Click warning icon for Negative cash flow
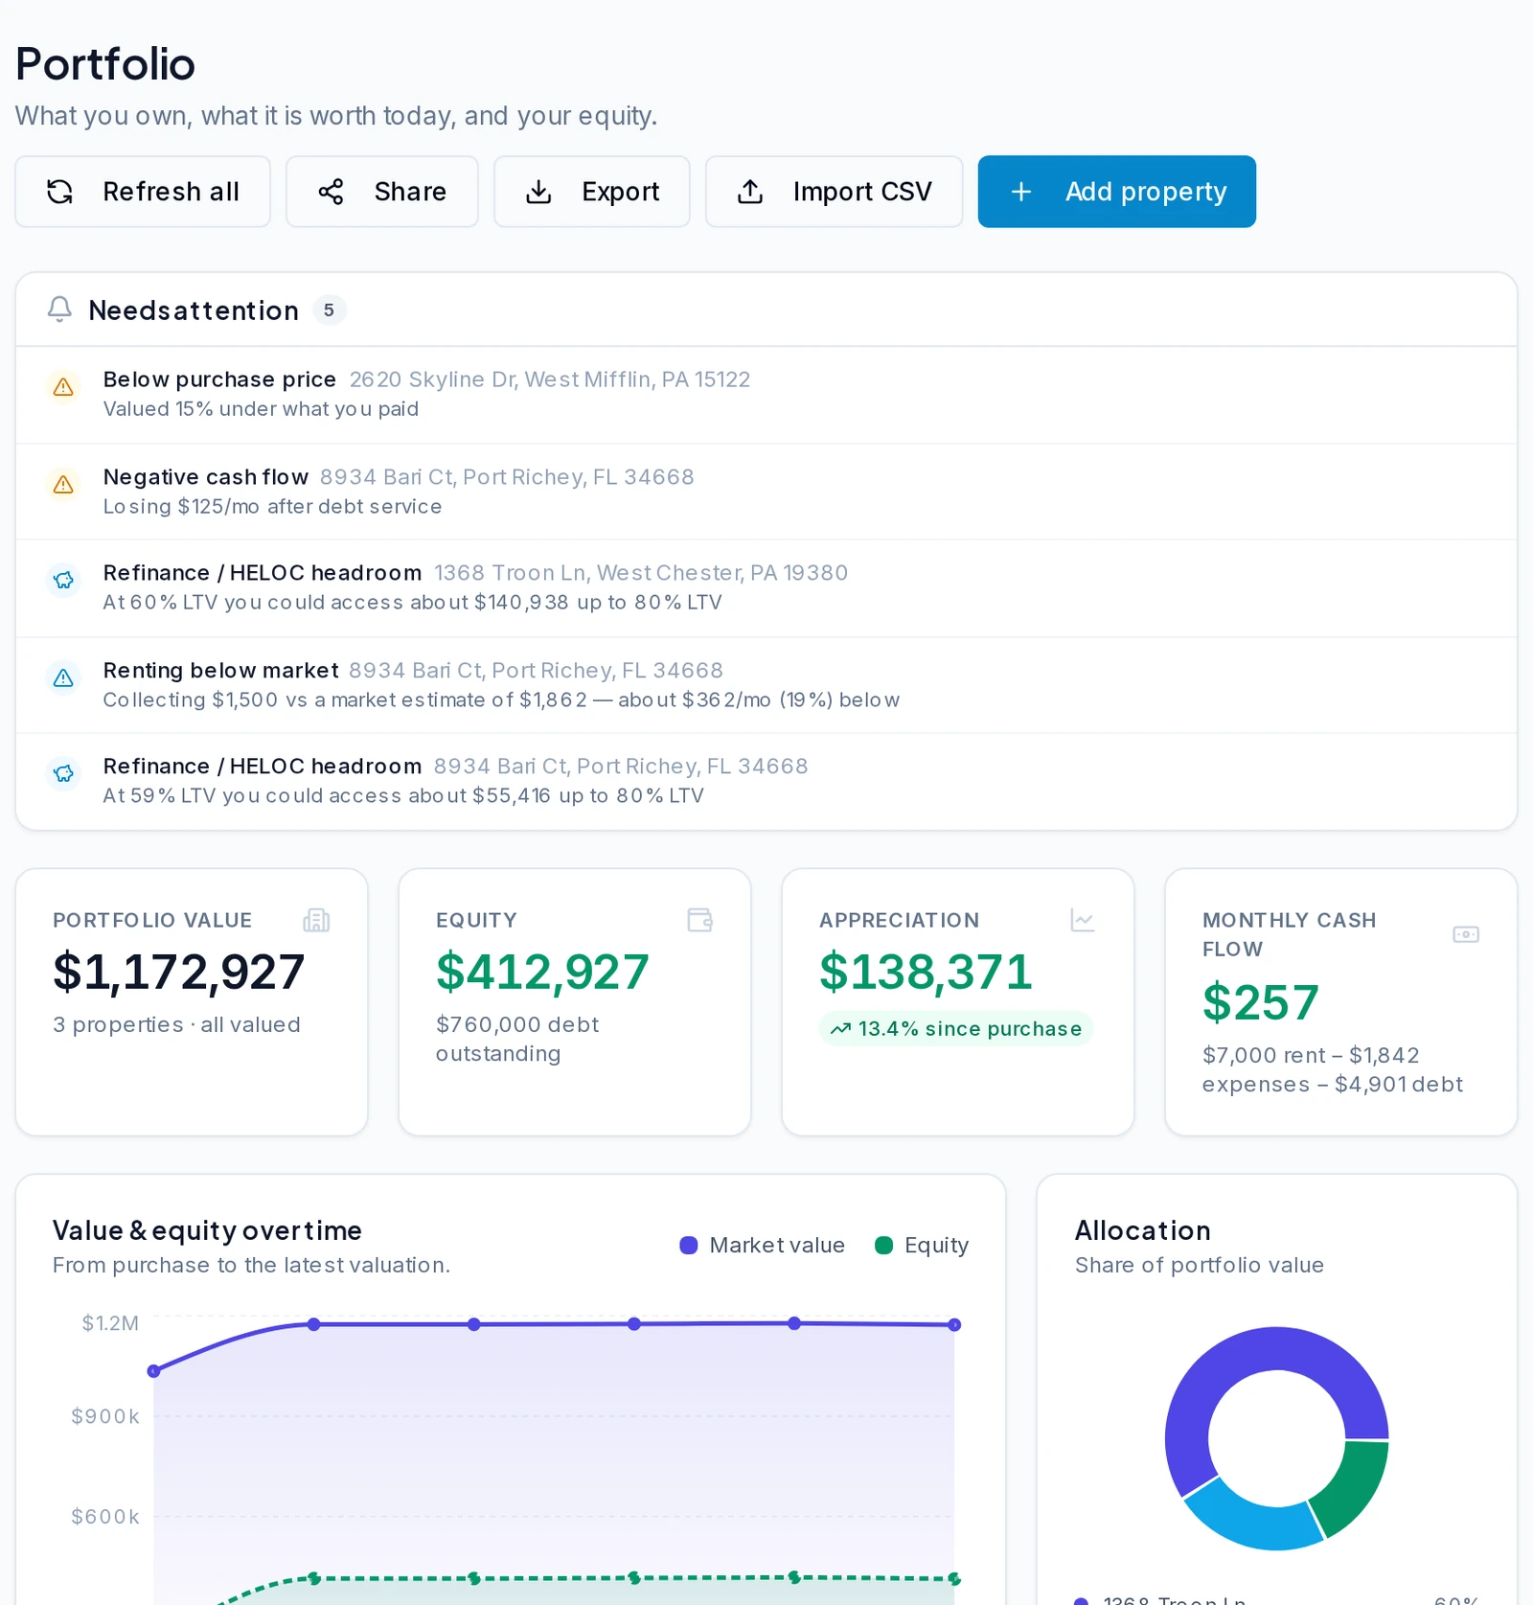Image resolution: width=1533 pixels, height=1605 pixels. click(x=63, y=485)
